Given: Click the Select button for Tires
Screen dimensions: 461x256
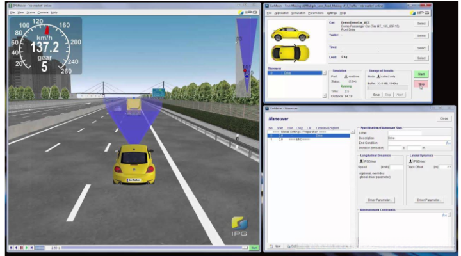Looking at the screenshot, I should pyautogui.click(x=421, y=48).
